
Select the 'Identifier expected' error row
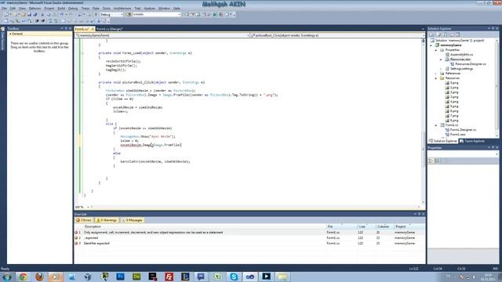(249, 244)
